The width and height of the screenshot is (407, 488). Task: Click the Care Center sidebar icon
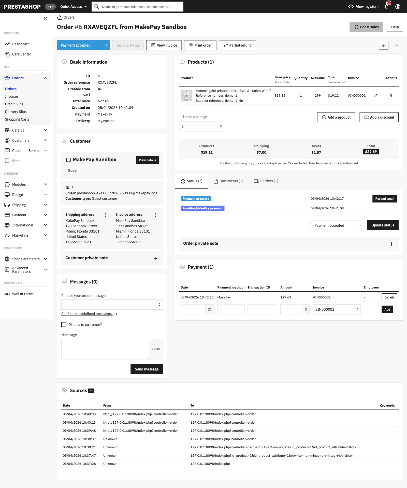click(x=7, y=54)
